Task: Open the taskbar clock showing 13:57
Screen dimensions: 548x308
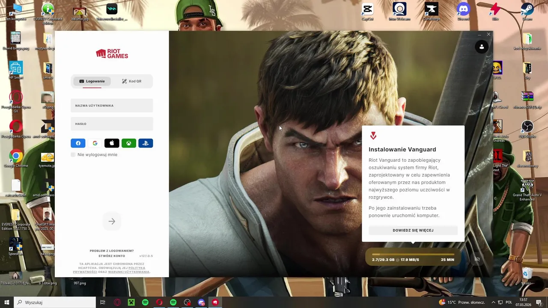Action: coord(523,302)
